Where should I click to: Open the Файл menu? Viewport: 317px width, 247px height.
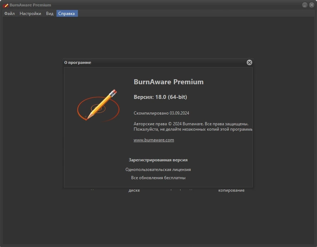9,14
